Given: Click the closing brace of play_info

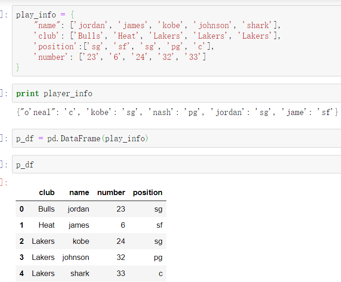Looking at the screenshot, I should 18,67.
